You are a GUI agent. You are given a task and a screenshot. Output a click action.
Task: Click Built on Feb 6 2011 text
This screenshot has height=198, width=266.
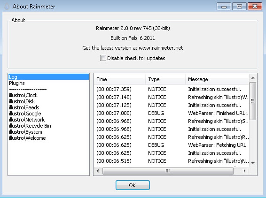point(133,38)
